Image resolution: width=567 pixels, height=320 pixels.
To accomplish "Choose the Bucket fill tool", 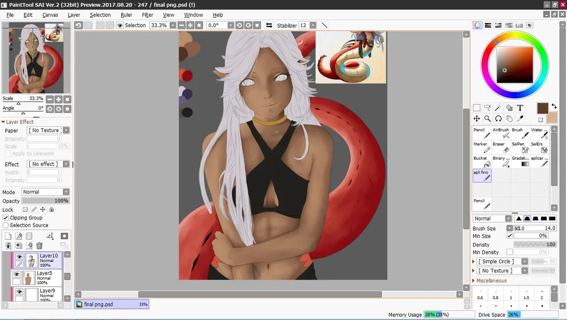I will [x=482, y=162].
